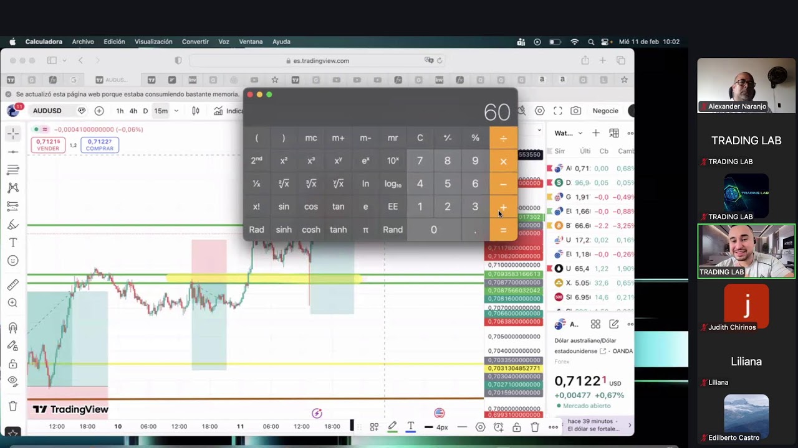Click the Negocie trade button
This screenshot has width=798, height=448.
605,111
